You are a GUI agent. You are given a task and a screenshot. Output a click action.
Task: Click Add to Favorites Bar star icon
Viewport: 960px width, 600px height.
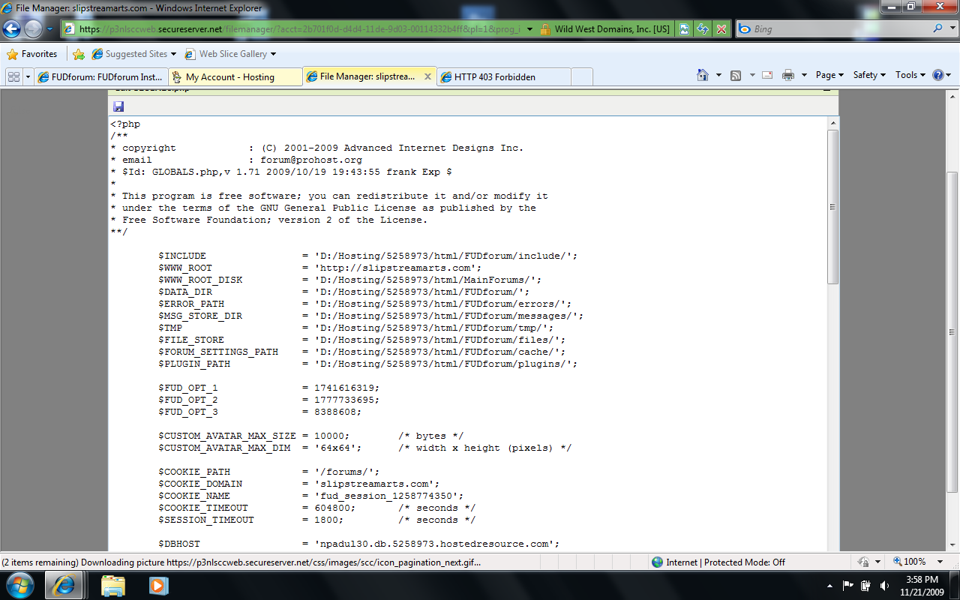(x=78, y=54)
